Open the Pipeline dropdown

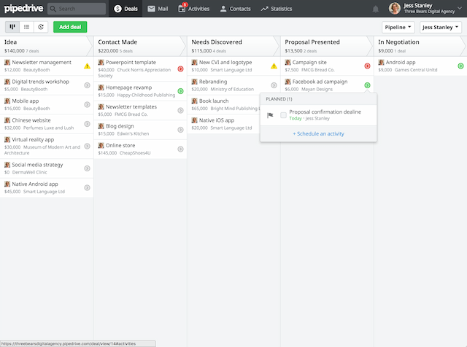click(x=398, y=27)
